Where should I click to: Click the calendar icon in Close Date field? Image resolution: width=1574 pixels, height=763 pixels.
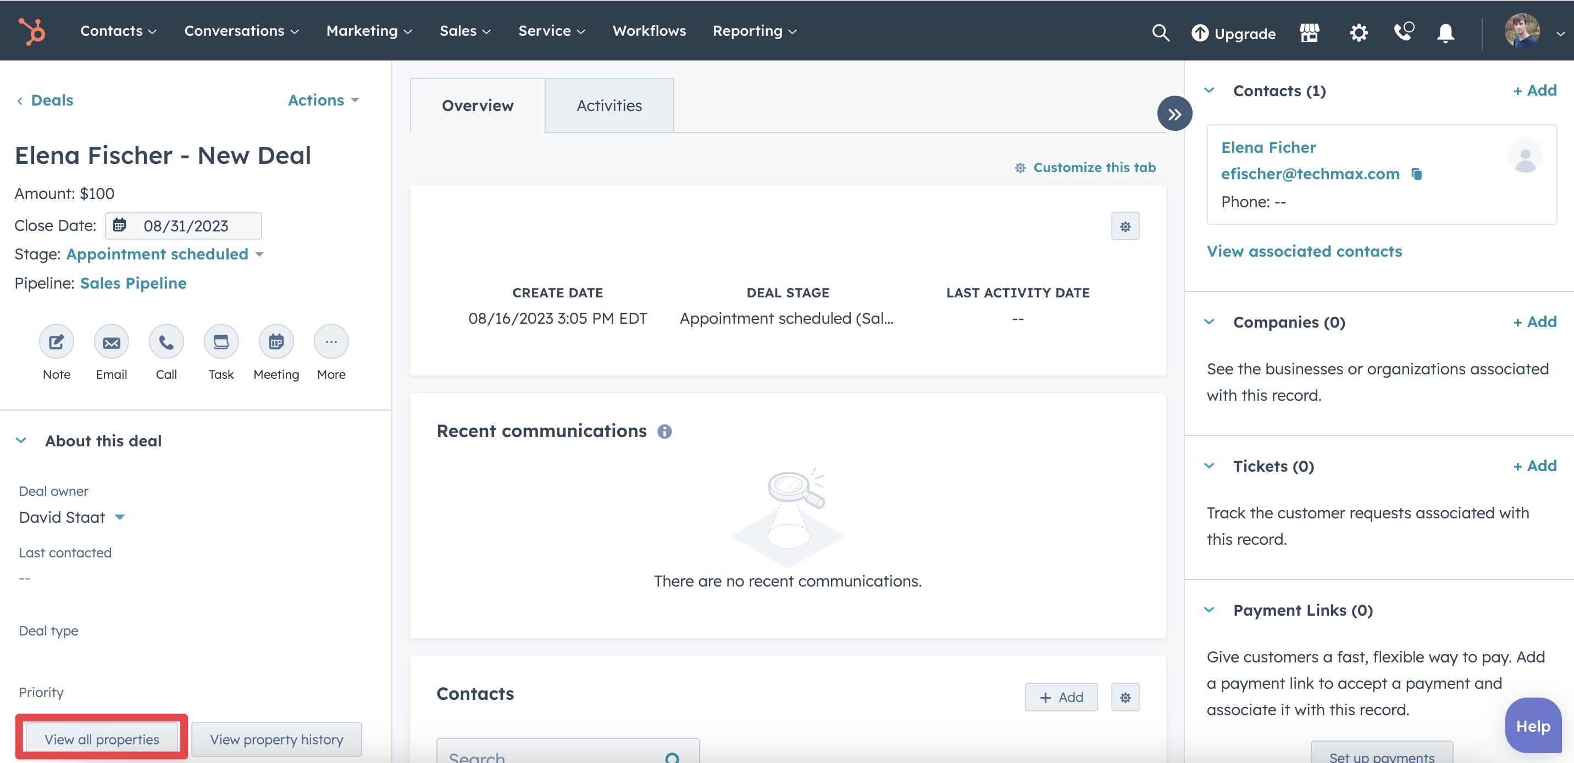click(120, 225)
